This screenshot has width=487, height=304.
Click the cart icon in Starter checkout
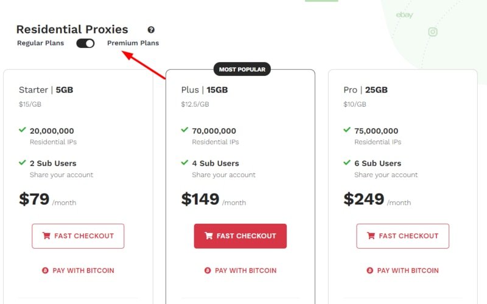[x=46, y=236]
